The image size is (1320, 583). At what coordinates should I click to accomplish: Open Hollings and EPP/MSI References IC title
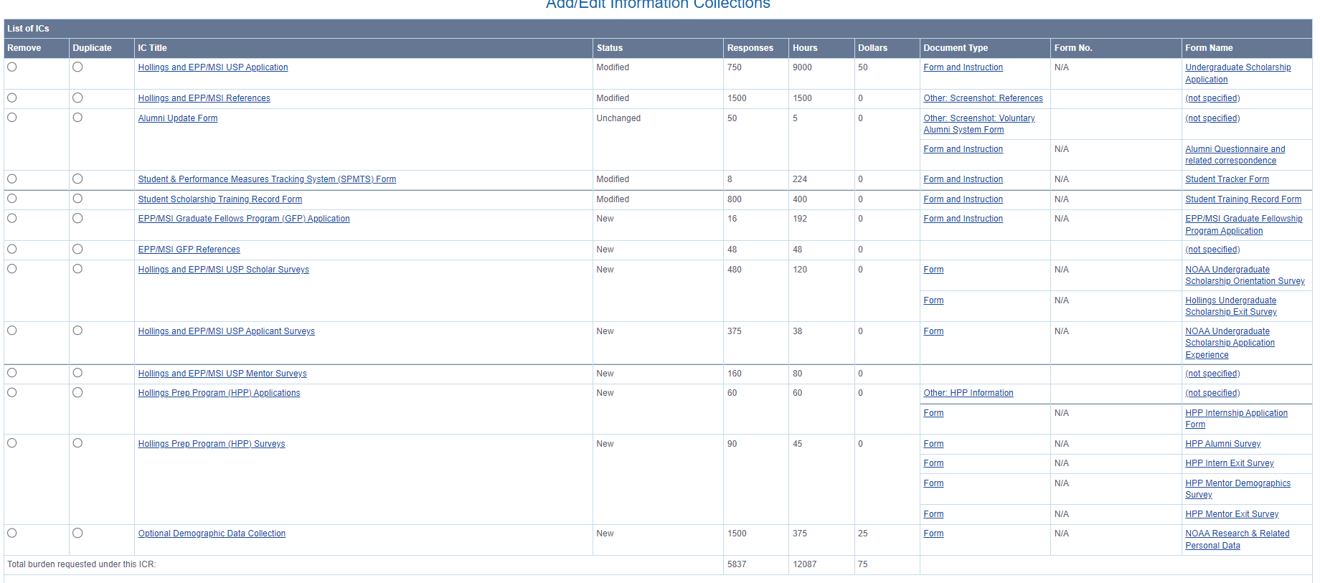click(204, 98)
